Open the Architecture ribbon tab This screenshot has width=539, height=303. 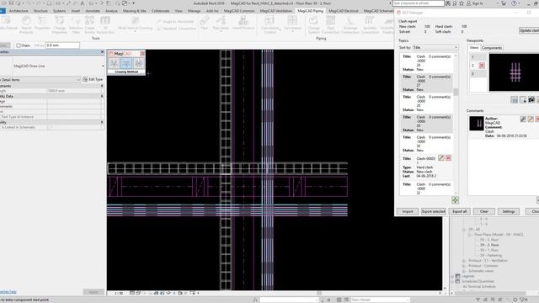[x=19, y=11]
